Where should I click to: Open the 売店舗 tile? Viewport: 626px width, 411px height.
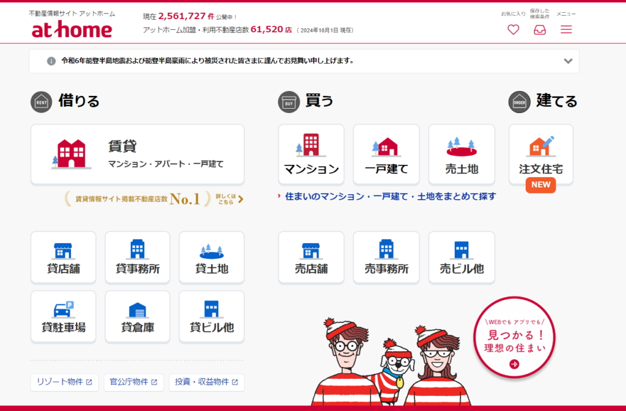click(x=311, y=257)
